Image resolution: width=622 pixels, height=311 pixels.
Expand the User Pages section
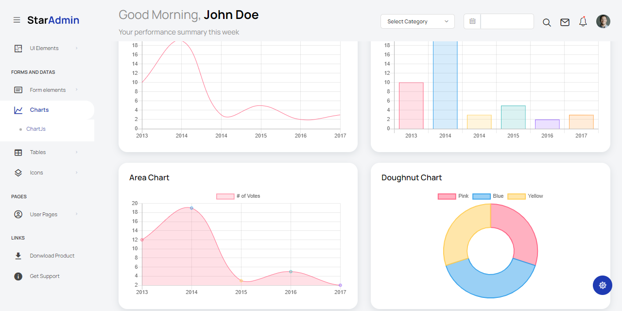44,214
